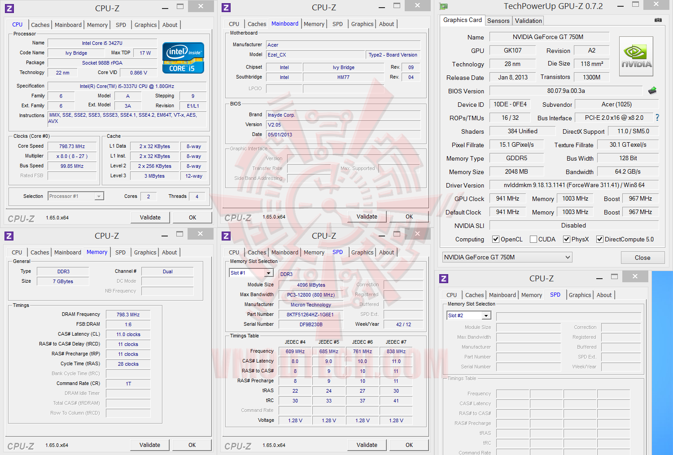Open the Caches tab in the CPU-Z Slot #2 window
This screenshot has width=673, height=455.
475,295
